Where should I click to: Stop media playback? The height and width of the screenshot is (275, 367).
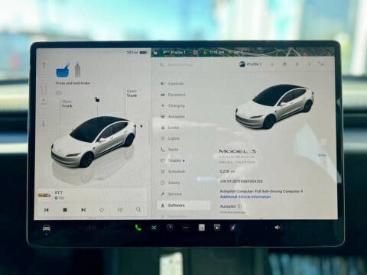(x=65, y=210)
